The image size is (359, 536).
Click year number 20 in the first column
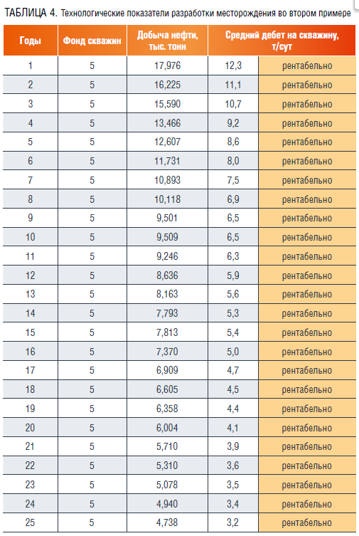tap(30, 427)
